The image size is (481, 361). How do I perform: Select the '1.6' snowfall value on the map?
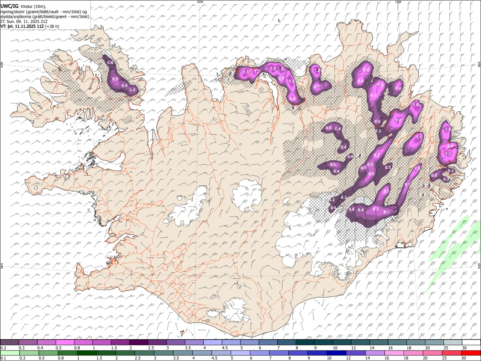416,105
